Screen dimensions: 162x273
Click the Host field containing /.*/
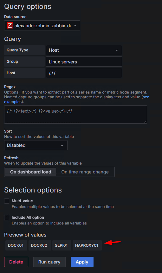coord(84,73)
